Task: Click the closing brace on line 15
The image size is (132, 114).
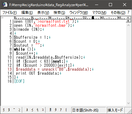Action: point(15,77)
